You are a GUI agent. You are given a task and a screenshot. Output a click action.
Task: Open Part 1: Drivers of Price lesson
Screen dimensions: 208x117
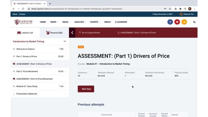[40, 56]
